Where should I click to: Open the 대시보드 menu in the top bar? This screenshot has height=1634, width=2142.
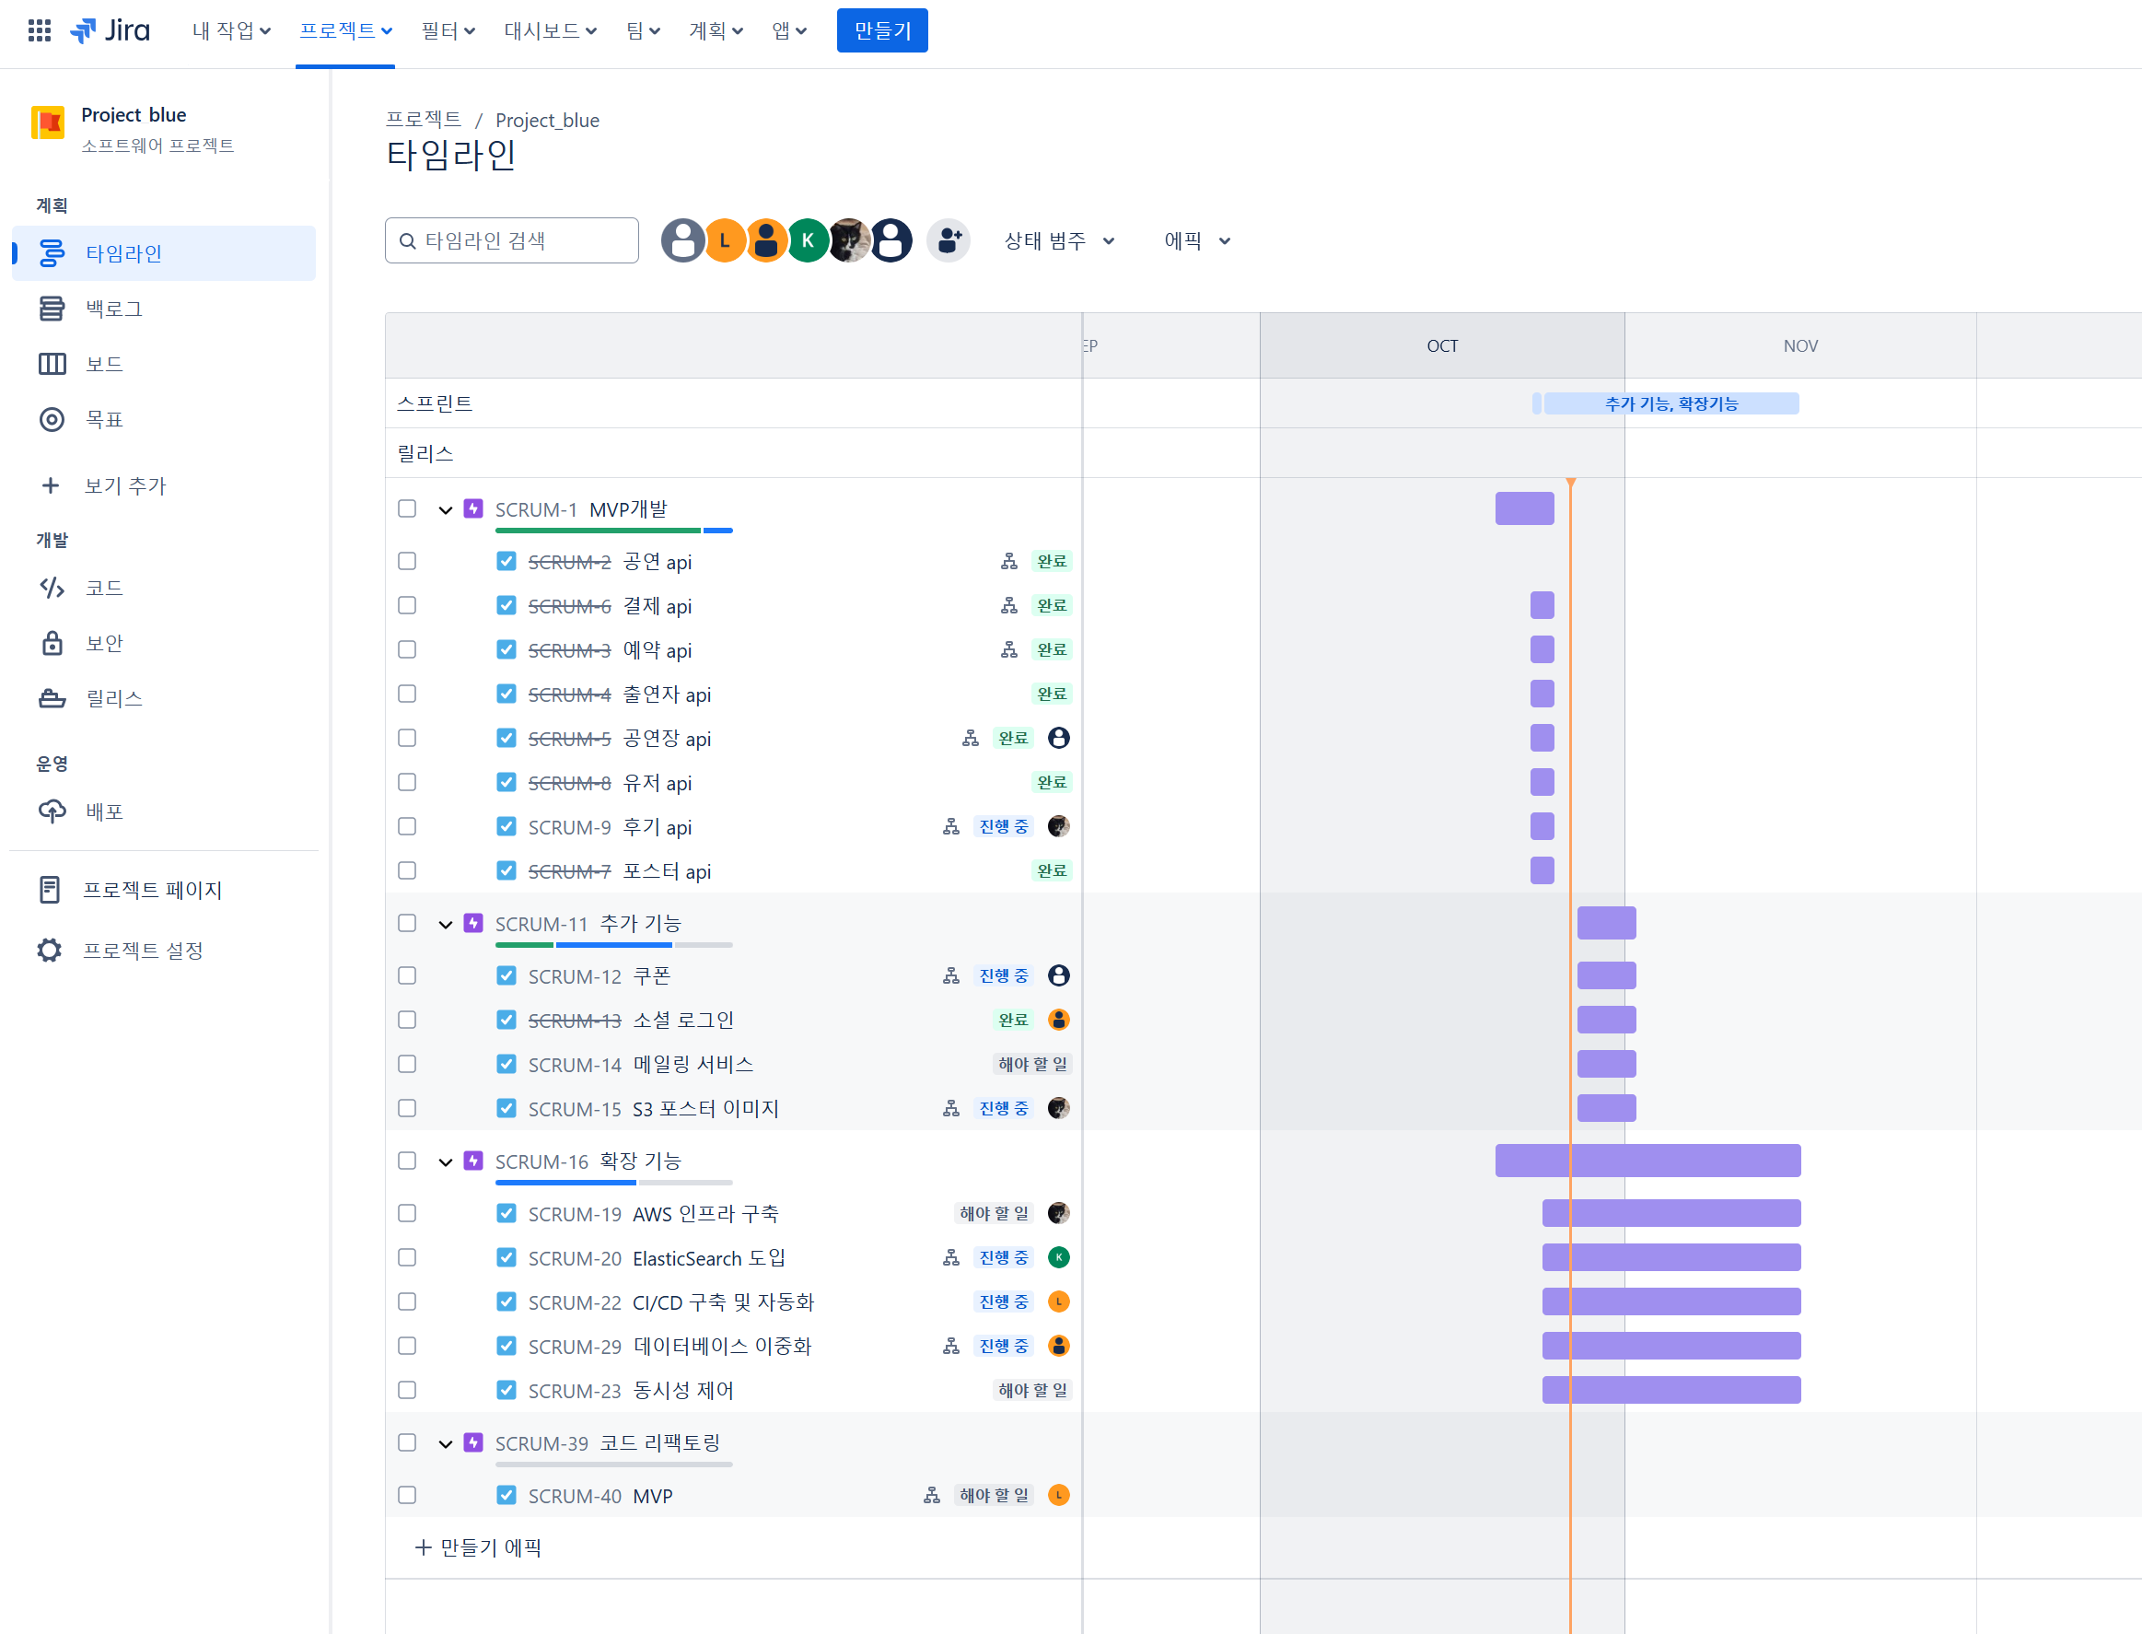coord(550,30)
